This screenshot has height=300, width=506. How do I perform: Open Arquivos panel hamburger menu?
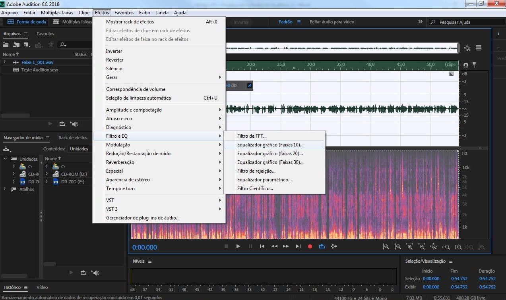[26, 34]
